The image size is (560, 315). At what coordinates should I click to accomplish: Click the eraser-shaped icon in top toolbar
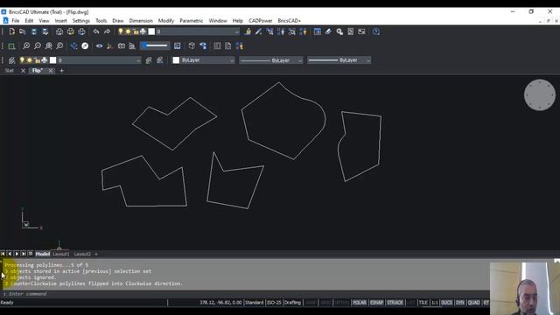328,31
